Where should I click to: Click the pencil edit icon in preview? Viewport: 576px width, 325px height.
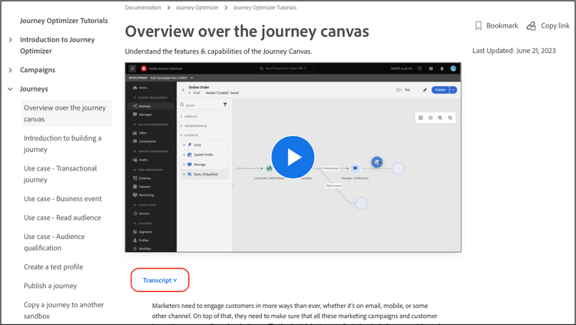(x=425, y=90)
